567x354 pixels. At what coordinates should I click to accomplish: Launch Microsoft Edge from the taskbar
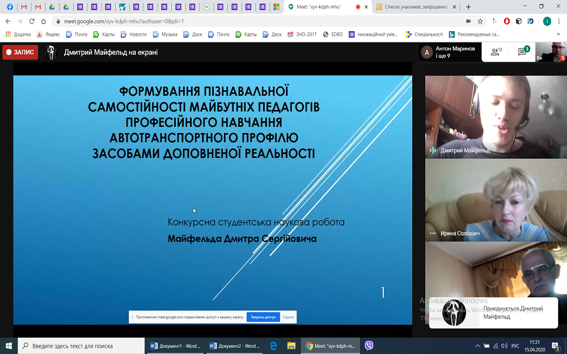[x=274, y=346]
